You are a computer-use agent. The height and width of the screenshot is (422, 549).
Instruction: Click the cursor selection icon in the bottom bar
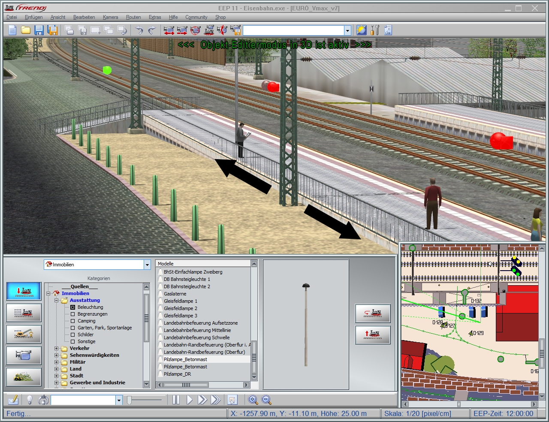tap(232, 400)
